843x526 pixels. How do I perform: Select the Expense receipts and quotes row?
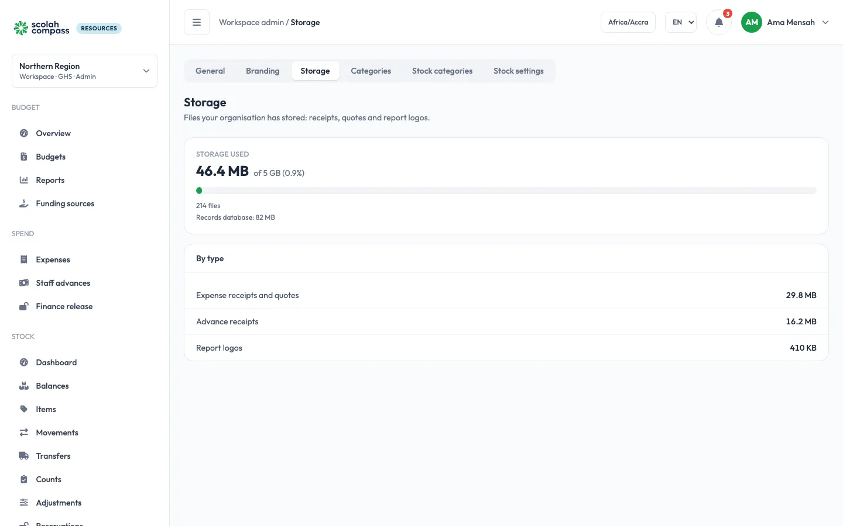506,295
